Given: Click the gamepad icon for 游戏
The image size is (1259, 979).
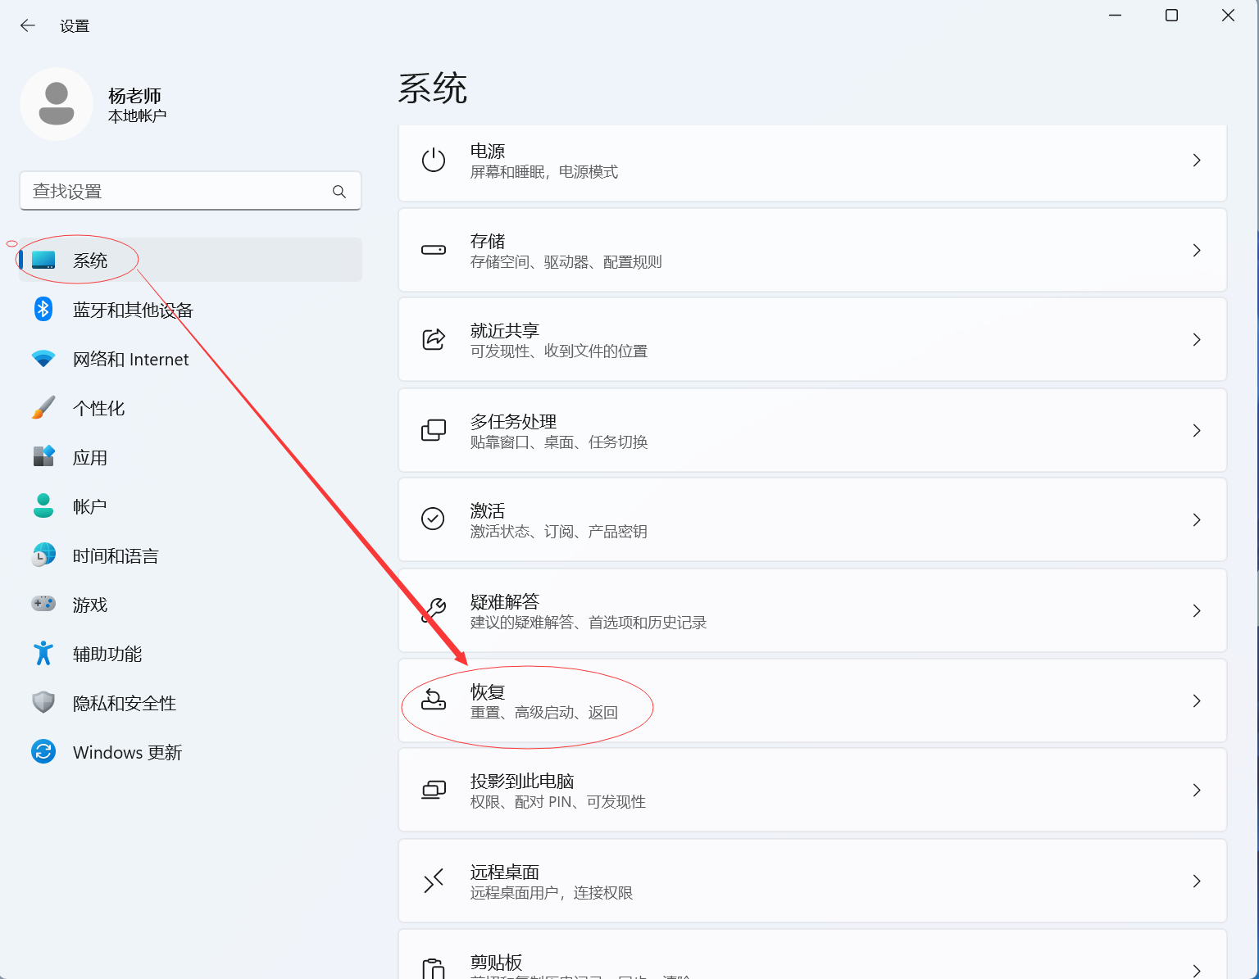Looking at the screenshot, I should pyautogui.click(x=43, y=604).
